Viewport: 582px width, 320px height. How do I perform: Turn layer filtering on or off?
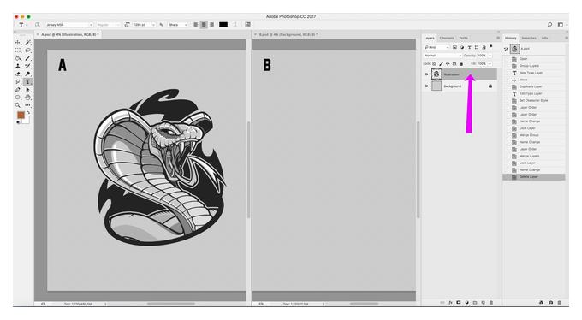[x=490, y=46]
